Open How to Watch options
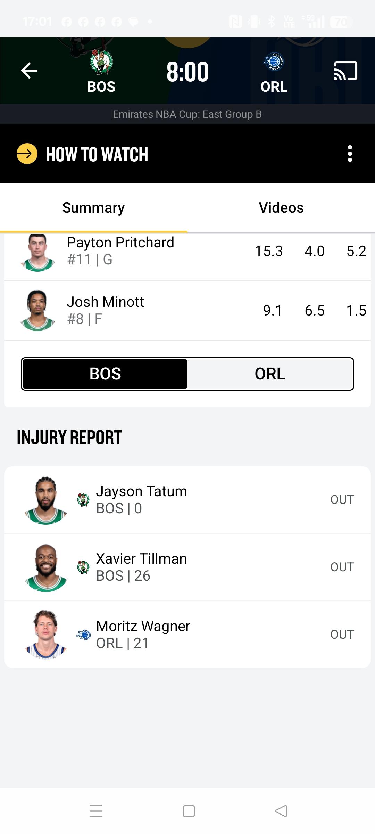375x834 pixels. pyautogui.click(x=97, y=154)
